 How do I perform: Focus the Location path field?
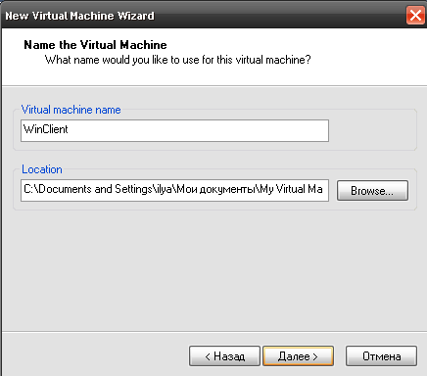(x=174, y=190)
